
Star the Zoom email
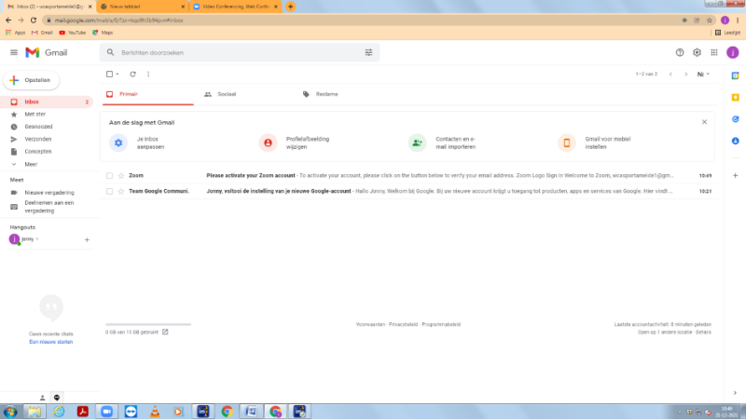[x=121, y=176]
